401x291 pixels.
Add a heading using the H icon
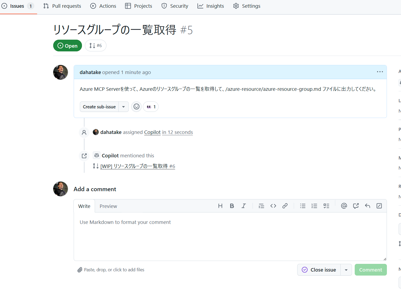tap(220, 206)
